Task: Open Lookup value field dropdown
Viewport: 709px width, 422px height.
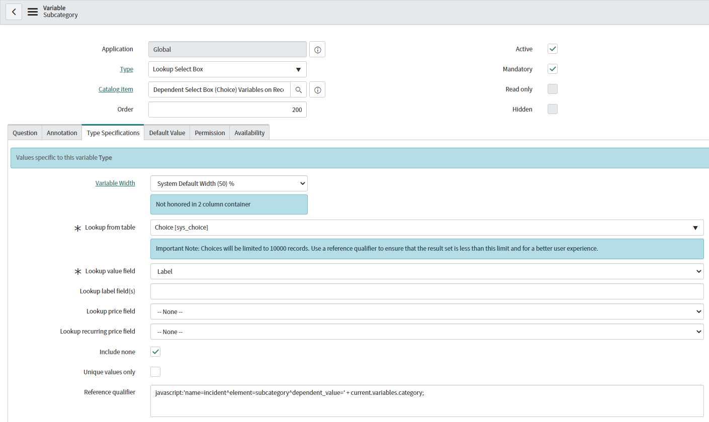Action: (427, 271)
